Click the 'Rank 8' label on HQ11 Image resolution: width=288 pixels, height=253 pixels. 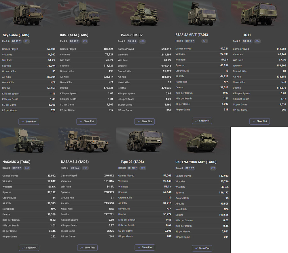(236, 41)
